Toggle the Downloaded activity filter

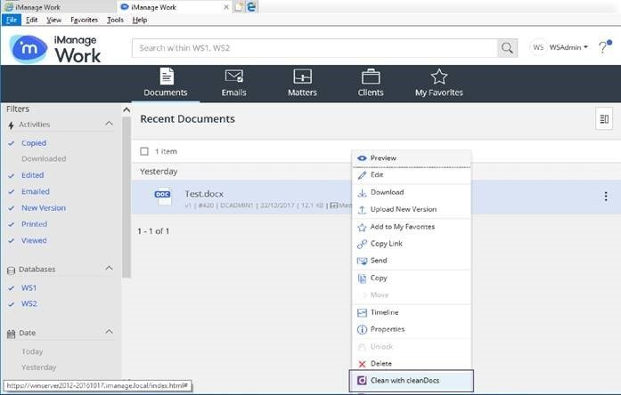44,159
